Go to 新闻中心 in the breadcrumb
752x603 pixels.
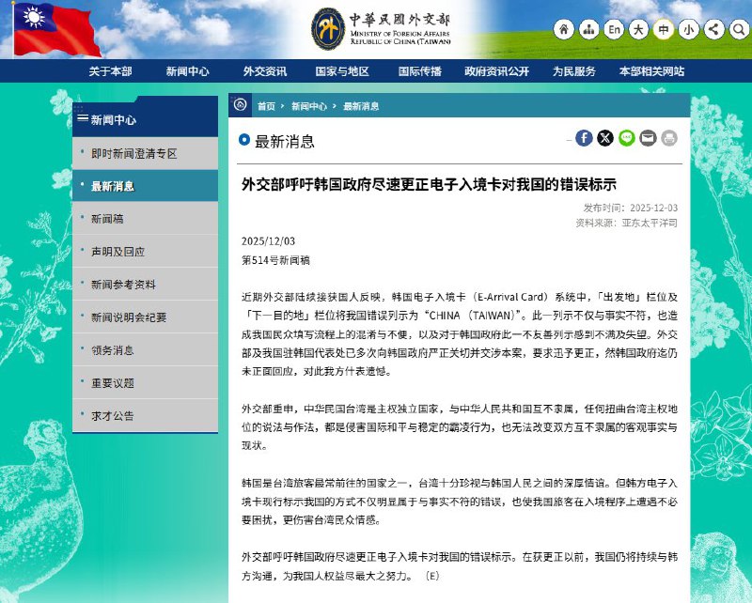309,106
